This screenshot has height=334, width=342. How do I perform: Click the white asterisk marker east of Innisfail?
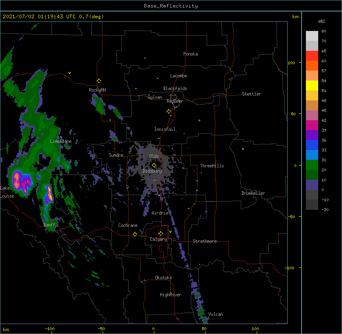coord(199,120)
